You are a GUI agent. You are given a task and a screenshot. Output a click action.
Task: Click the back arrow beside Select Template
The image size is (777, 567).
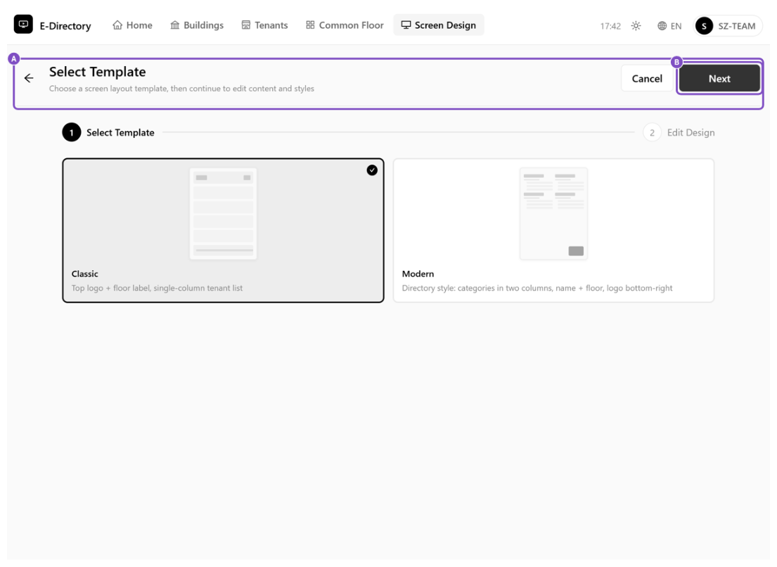click(x=30, y=78)
